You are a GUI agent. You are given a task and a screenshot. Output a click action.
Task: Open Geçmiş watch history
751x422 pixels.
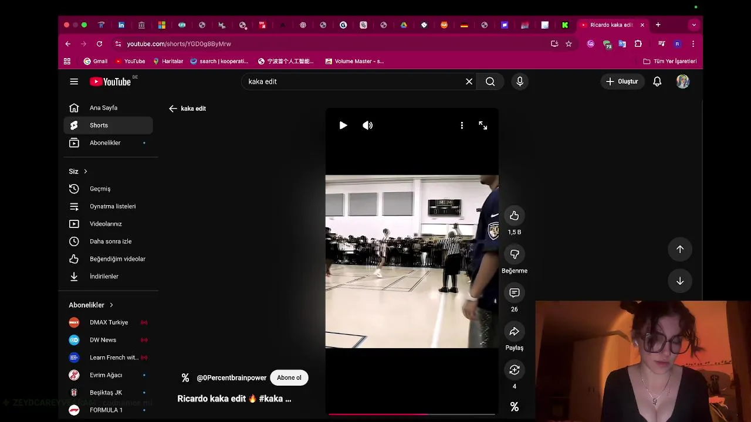click(108, 189)
